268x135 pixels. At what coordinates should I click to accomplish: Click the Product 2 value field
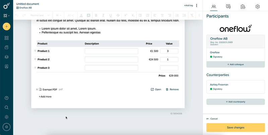point(169,59)
